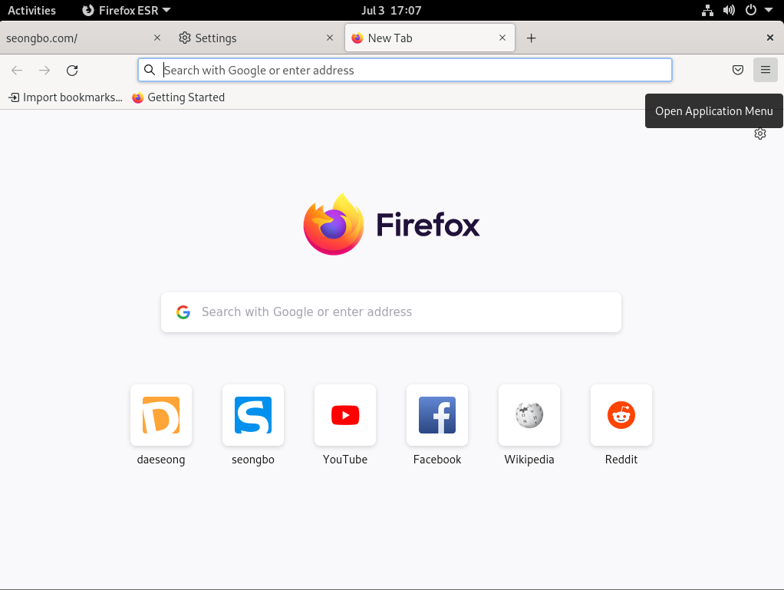Open the YouTube shortcut tile
Image resolution: width=784 pixels, height=590 pixels.
pos(345,415)
